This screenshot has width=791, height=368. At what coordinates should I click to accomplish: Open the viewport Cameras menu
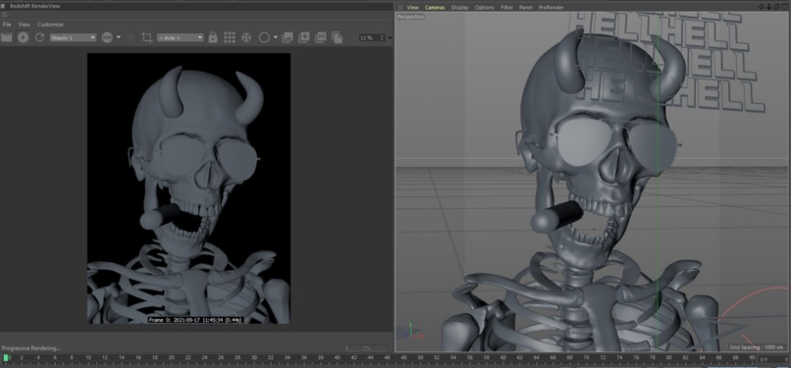(435, 8)
